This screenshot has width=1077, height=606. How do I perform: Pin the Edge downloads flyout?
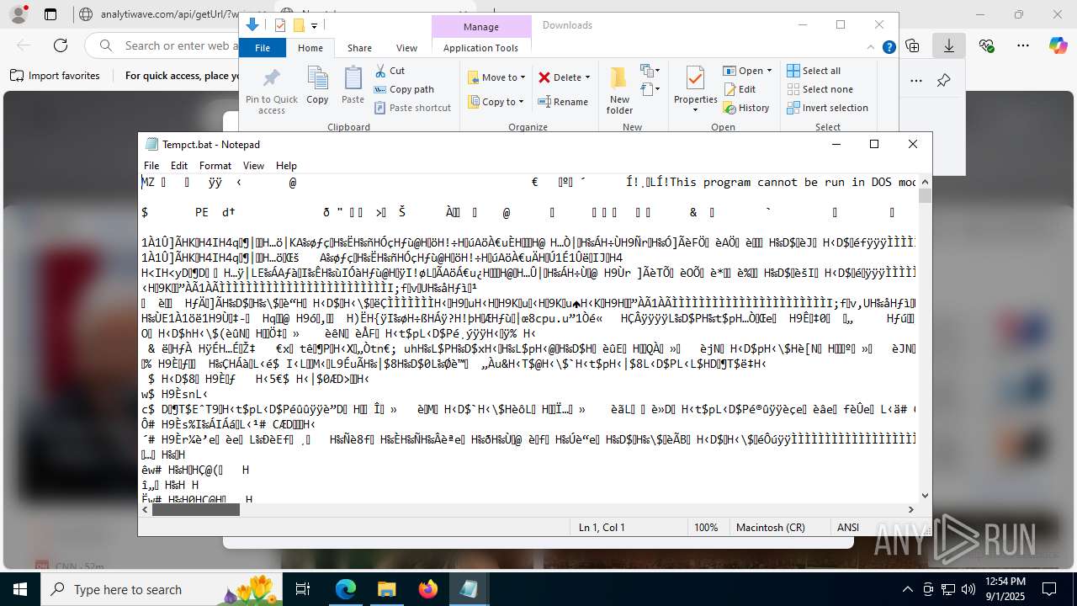tap(943, 81)
